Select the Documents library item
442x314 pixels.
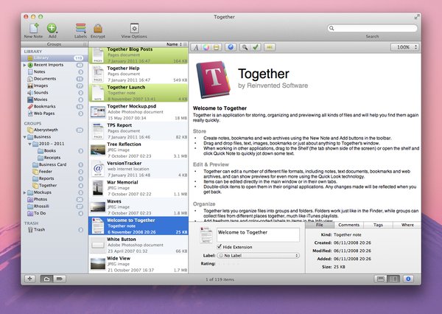point(55,79)
